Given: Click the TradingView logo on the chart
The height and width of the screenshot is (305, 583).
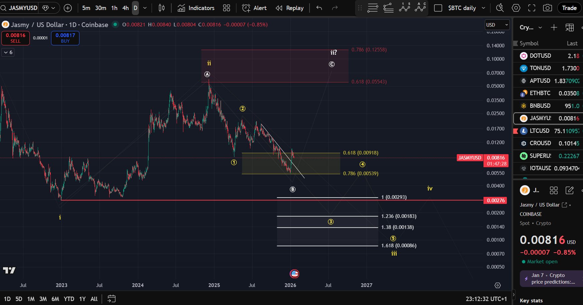Looking at the screenshot, I should tap(9, 270).
